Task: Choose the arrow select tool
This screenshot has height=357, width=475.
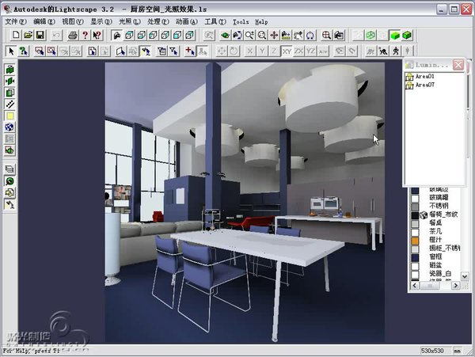Action: tap(11, 51)
